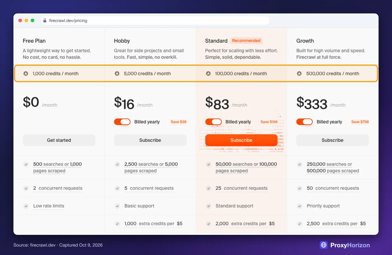Click the $0 Free Plan price
The height and width of the screenshot is (255, 392).
[x=31, y=102]
